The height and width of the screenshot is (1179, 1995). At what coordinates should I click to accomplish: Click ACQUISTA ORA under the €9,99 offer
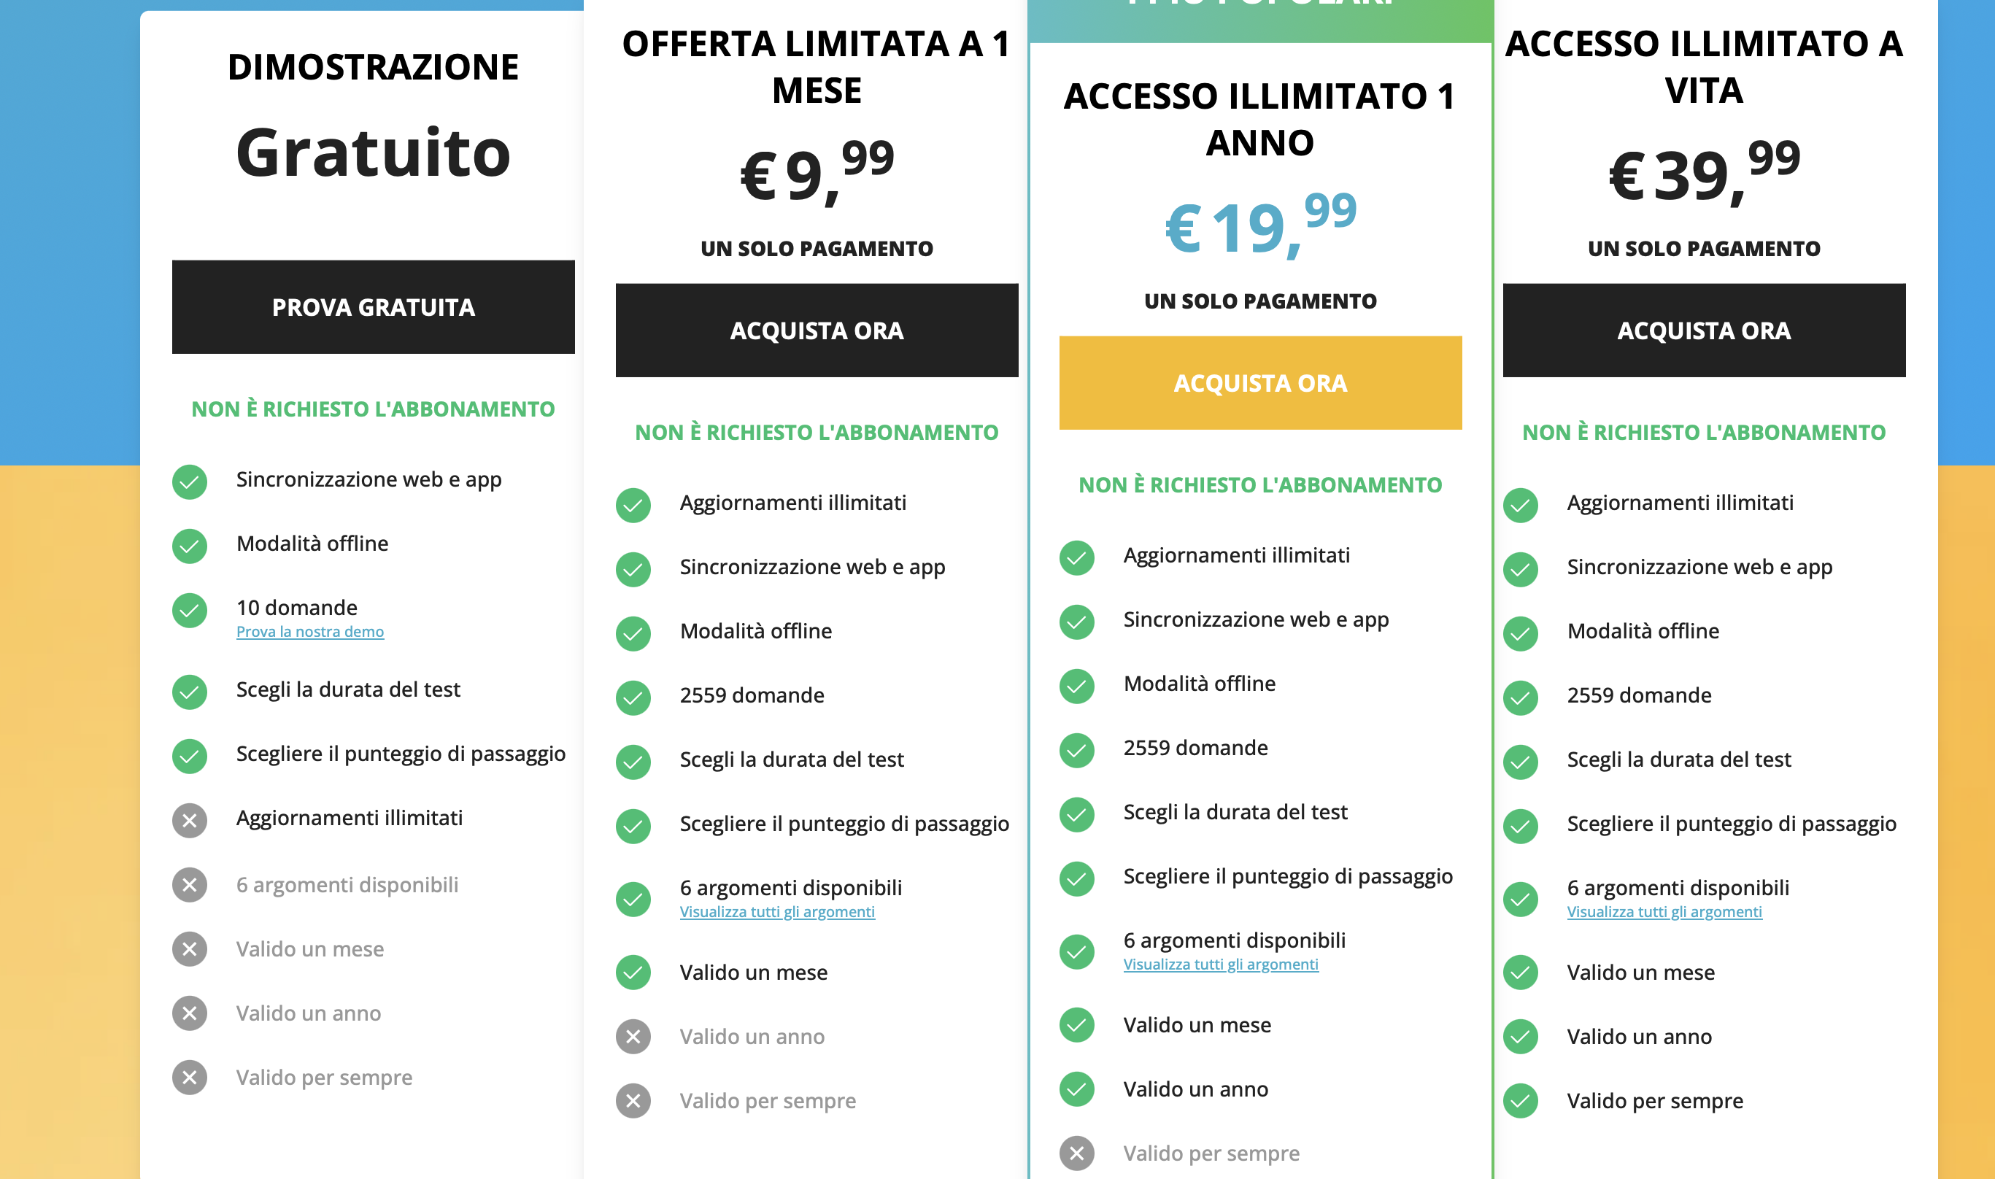[816, 330]
